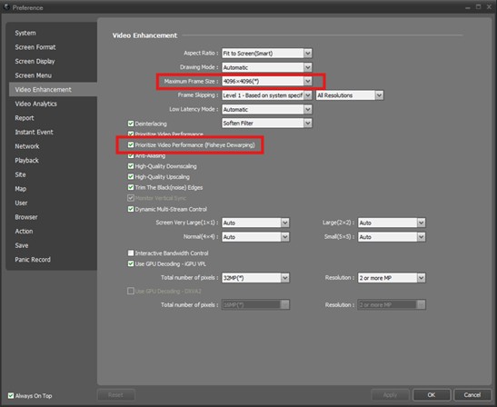497x407 pixels.
Task: Go to Screen Format settings
Action: pyautogui.click(x=35, y=47)
